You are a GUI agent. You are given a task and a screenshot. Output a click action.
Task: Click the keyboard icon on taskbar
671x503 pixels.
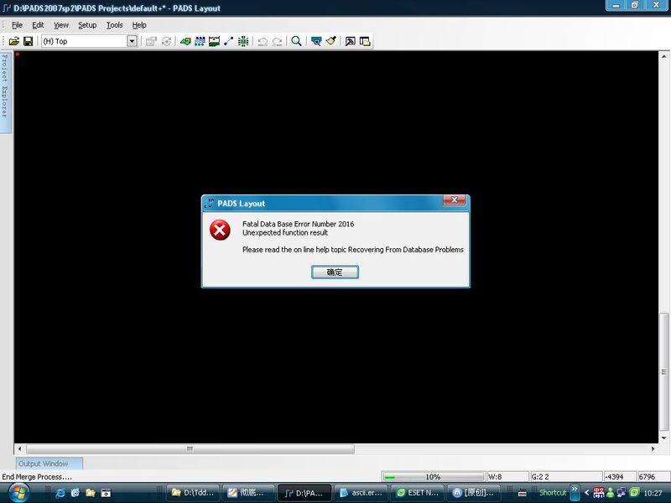[x=522, y=494]
